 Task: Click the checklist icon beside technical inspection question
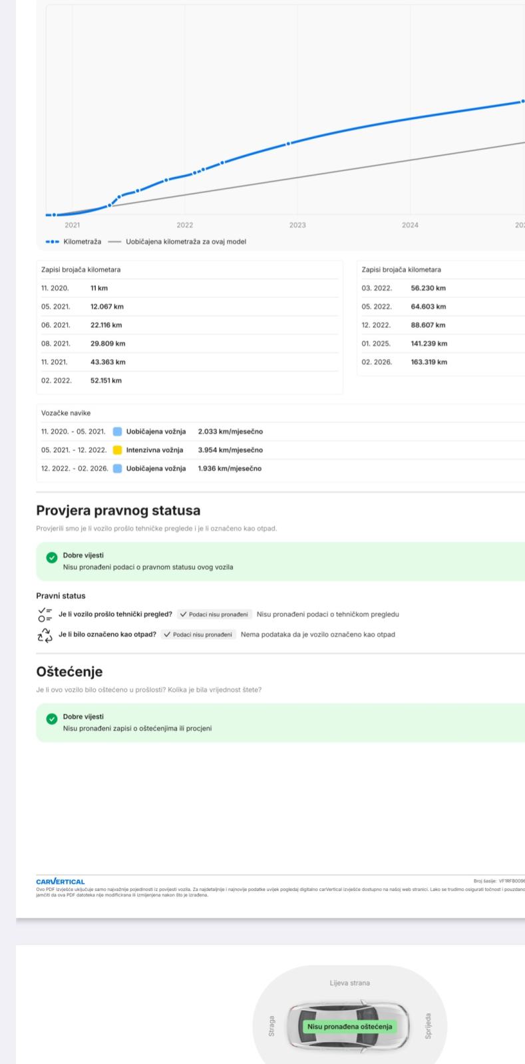coord(45,614)
